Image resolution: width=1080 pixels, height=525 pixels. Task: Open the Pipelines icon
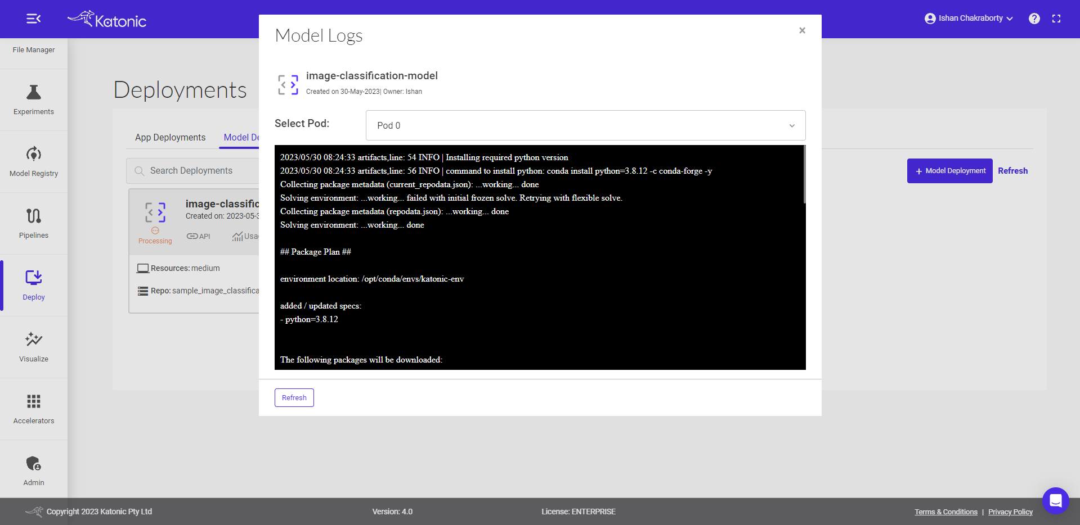tap(34, 216)
